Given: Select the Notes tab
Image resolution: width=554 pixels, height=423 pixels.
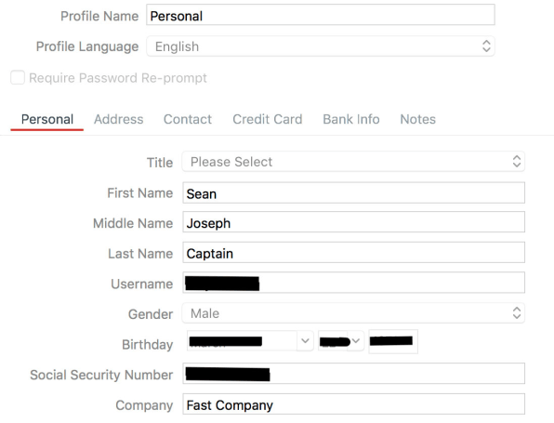Looking at the screenshot, I should [417, 119].
